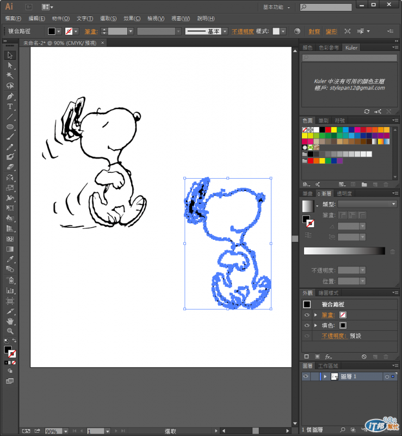Viewport: 402px width, 436px height.
Task: Select the Type tool
Action: [10, 106]
